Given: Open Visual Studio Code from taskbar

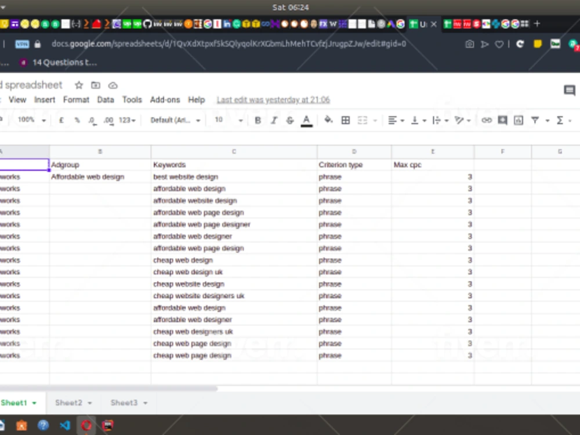Looking at the screenshot, I should pyautogui.click(x=65, y=425).
